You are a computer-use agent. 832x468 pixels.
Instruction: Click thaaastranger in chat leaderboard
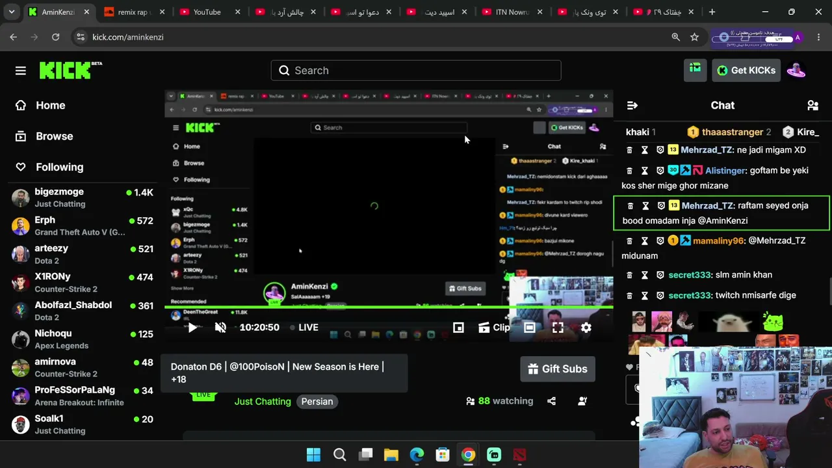point(732,132)
